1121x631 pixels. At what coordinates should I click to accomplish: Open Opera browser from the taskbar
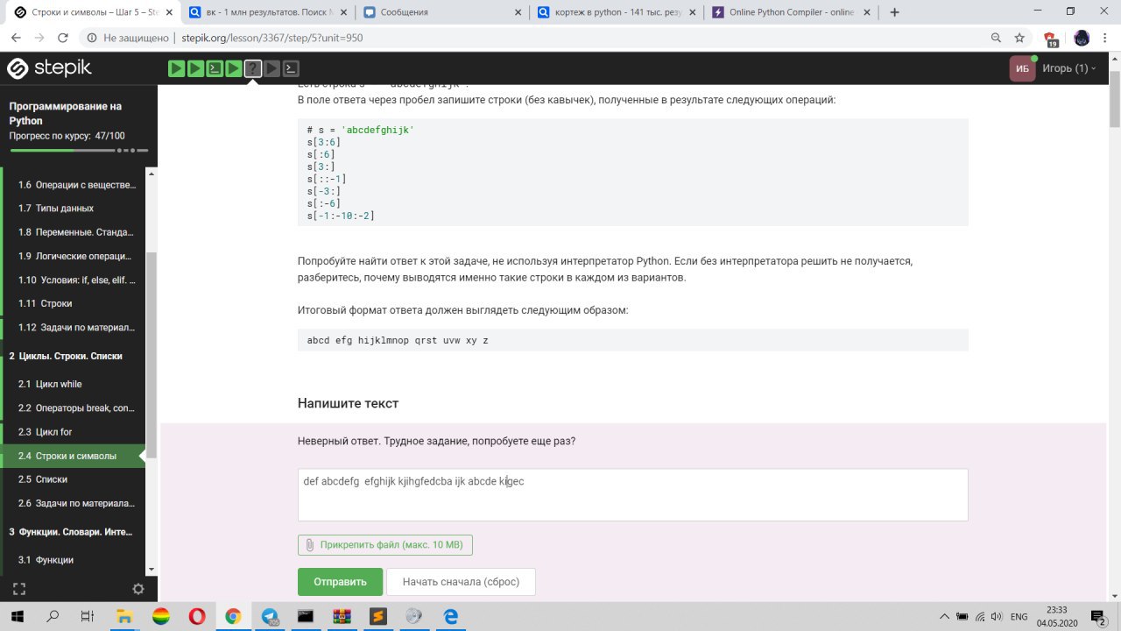coord(197,616)
